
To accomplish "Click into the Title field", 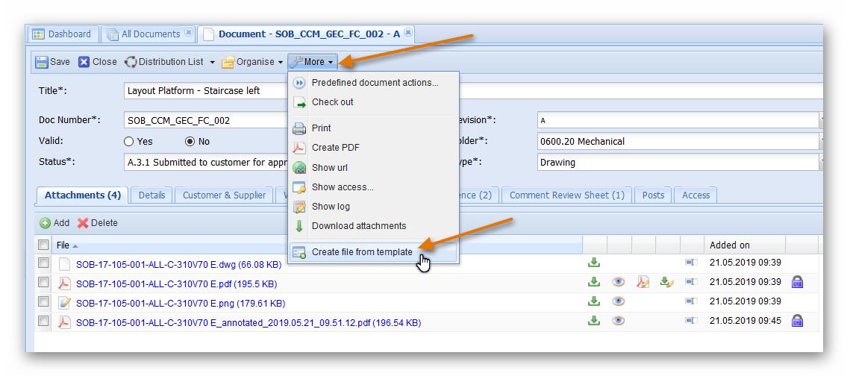I will [207, 91].
